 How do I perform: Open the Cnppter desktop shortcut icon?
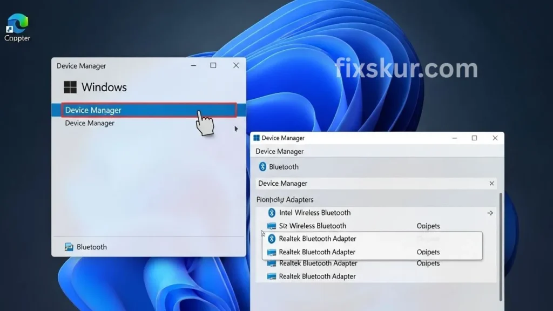[17, 27]
